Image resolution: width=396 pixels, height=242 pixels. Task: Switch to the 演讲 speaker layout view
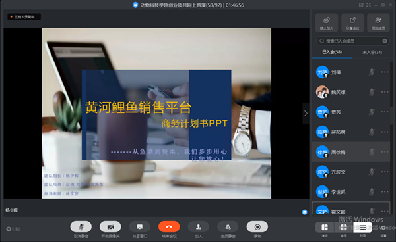click(325, 228)
